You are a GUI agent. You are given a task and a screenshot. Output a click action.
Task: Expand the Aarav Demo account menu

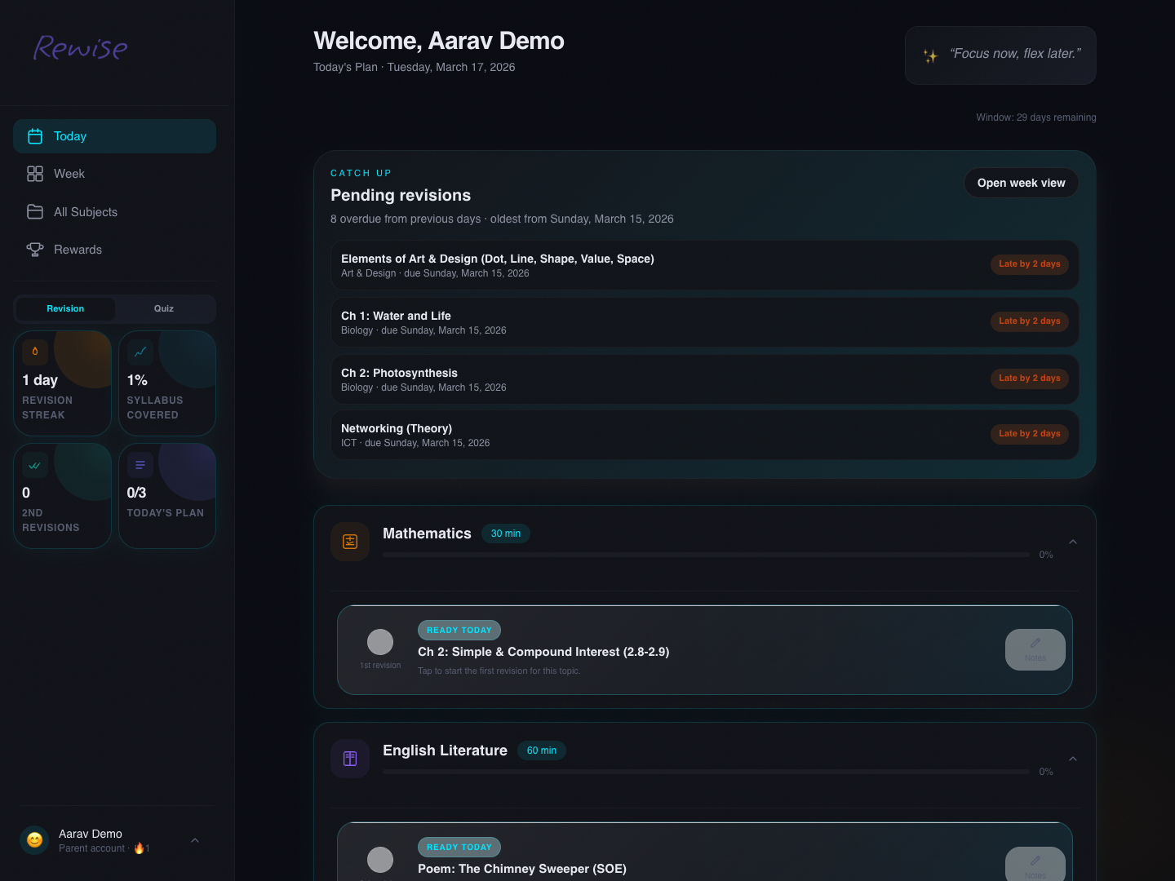pyautogui.click(x=195, y=840)
